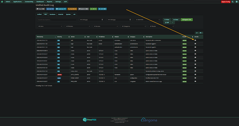
Task: Click the CRITICAL severity badge in APPLY_CONFIG row
Action: pos(60,75)
